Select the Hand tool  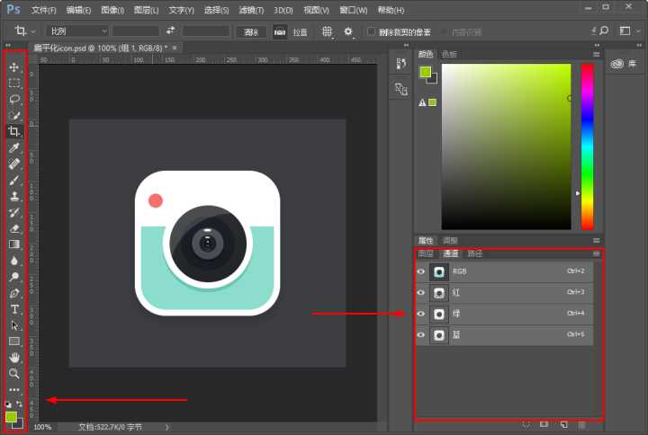(x=14, y=357)
